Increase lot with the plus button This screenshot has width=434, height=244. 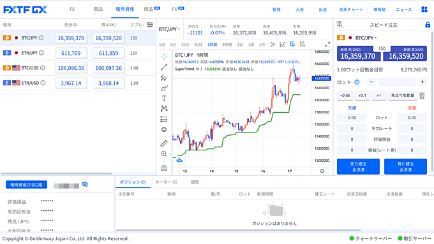point(423,82)
